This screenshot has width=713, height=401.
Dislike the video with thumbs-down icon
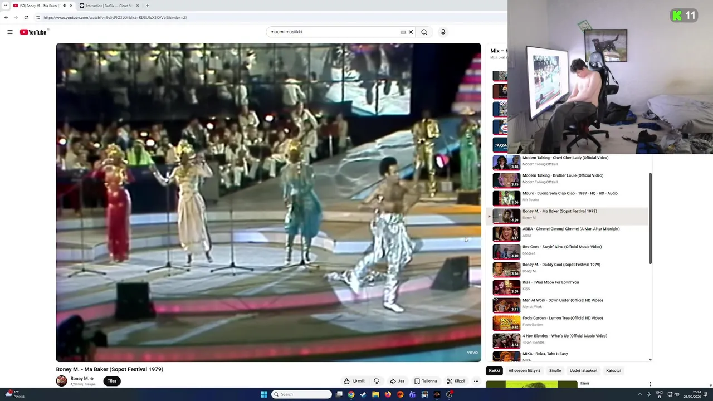(377, 381)
